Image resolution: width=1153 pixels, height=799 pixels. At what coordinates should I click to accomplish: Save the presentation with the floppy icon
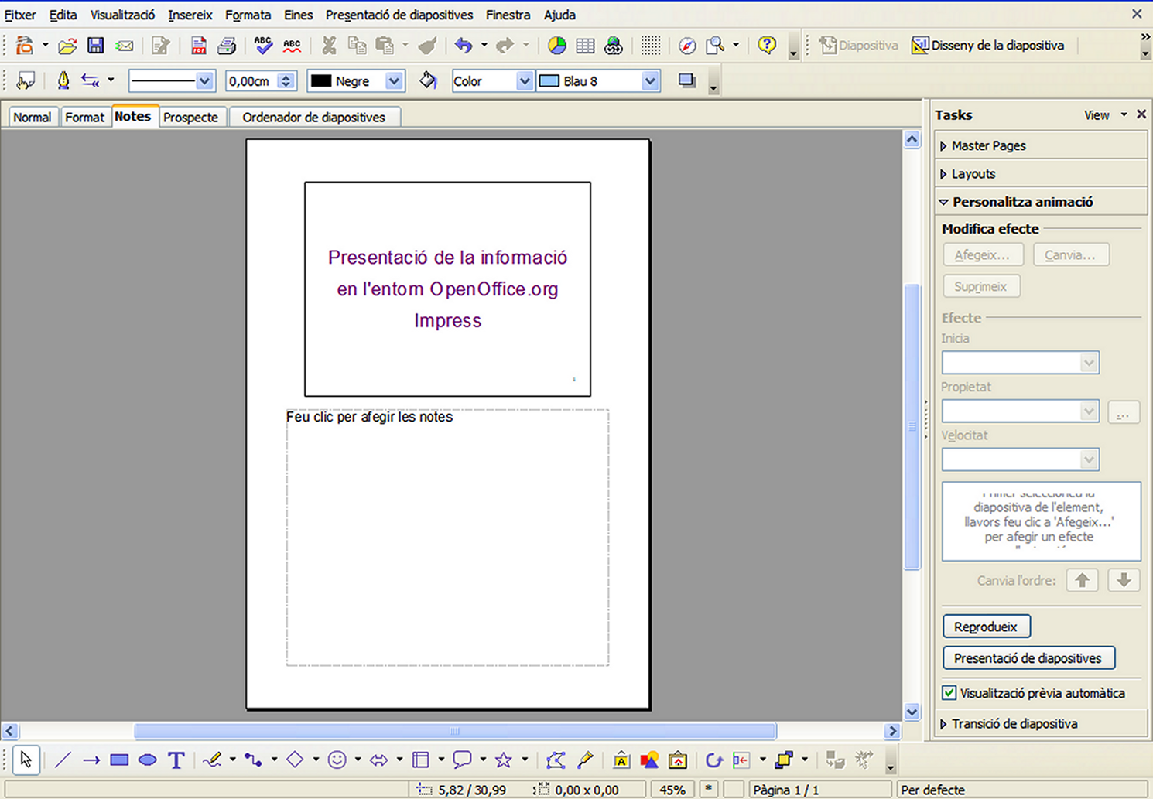(95, 46)
